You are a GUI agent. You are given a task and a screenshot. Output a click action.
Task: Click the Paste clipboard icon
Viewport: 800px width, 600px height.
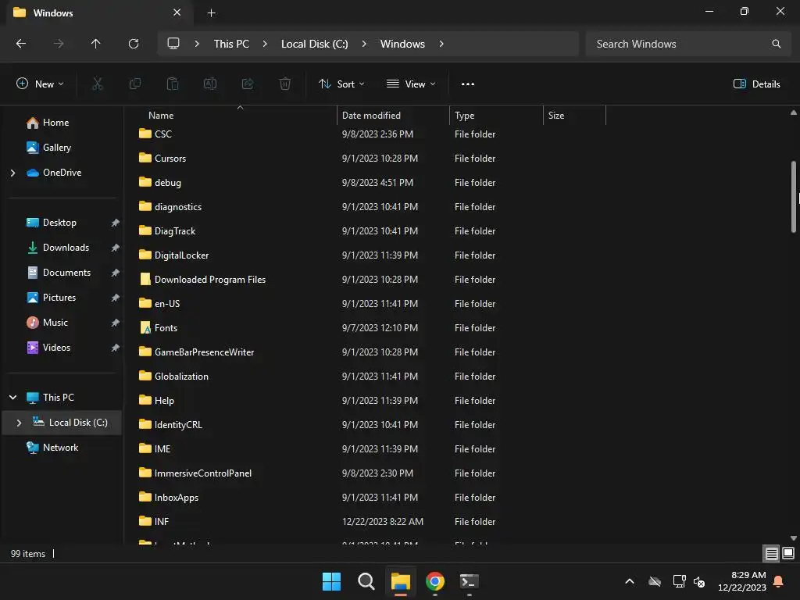click(173, 84)
